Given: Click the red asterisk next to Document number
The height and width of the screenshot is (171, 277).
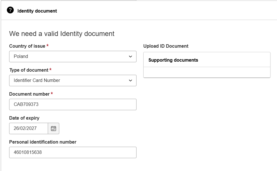Looking at the screenshot, I should [x=52, y=93].
